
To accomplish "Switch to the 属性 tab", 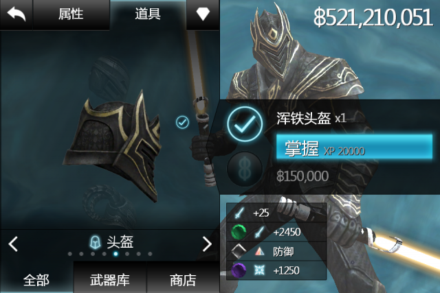I will click(x=71, y=14).
